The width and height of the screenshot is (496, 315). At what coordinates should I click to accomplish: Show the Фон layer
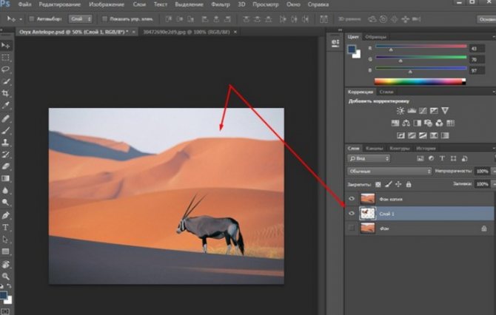352,228
